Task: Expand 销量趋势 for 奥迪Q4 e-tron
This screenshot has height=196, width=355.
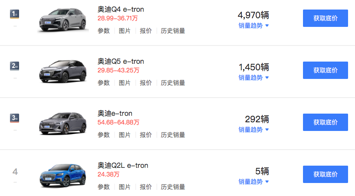Action: pyautogui.click(x=254, y=26)
